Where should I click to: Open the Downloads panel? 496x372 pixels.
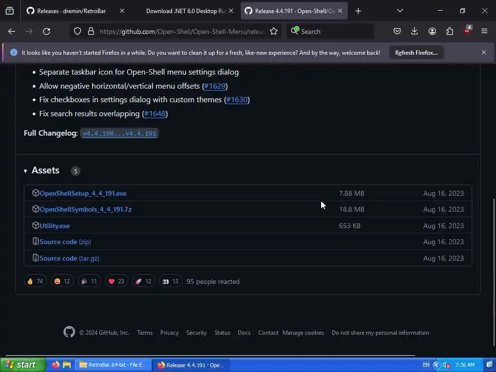pos(415,31)
